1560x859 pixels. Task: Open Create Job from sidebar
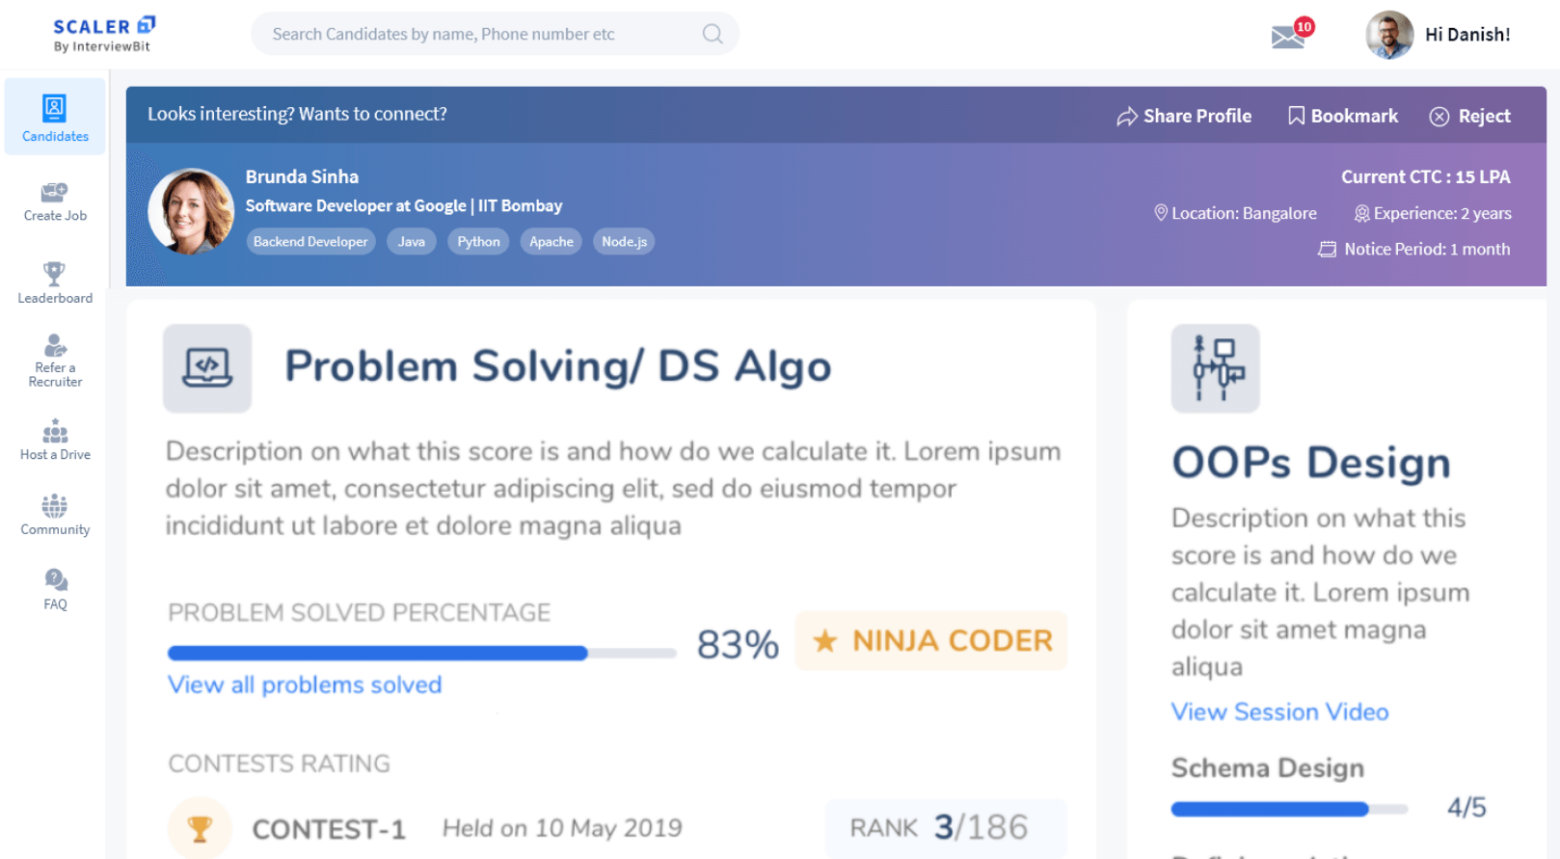pos(55,201)
